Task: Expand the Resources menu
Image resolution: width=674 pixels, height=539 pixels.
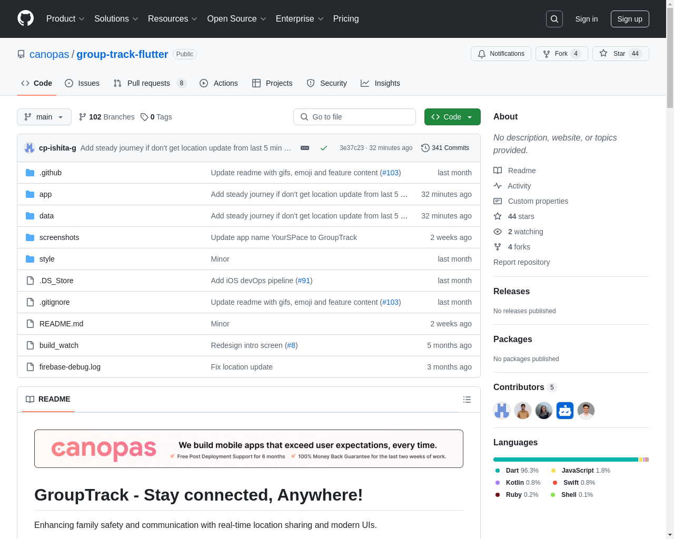Action: (173, 18)
